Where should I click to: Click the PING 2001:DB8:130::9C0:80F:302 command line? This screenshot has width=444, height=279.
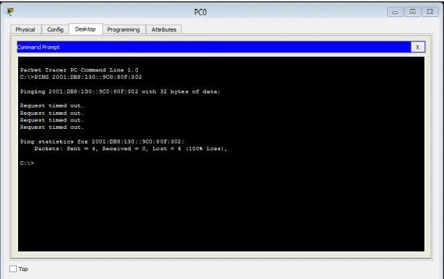tap(81, 77)
